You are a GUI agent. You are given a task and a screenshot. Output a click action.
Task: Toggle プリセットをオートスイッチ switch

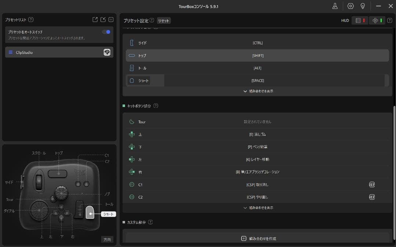coord(106,32)
